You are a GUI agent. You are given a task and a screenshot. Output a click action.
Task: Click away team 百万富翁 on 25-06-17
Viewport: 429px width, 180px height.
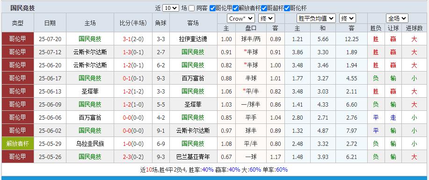[x=193, y=78]
